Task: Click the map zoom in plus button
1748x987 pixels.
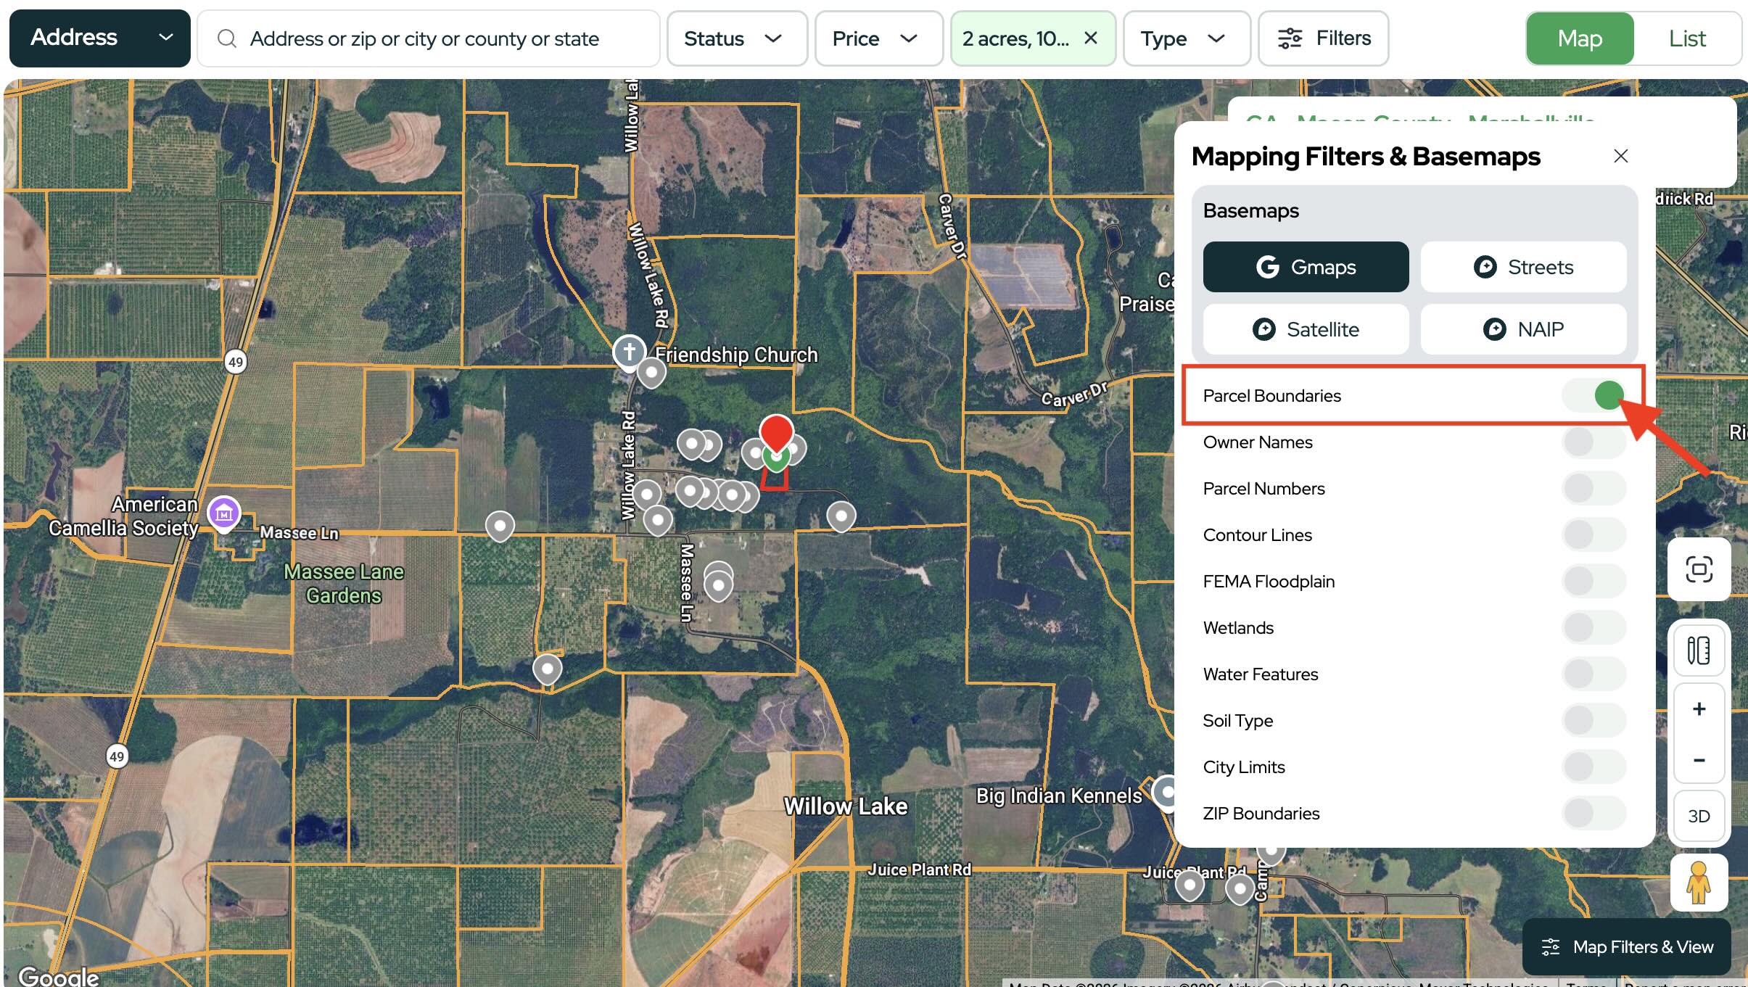Action: click(x=1699, y=709)
